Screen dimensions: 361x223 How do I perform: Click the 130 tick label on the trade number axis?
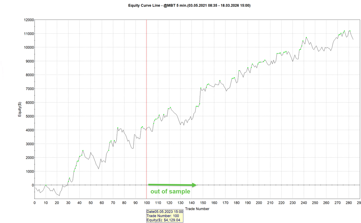180,203
